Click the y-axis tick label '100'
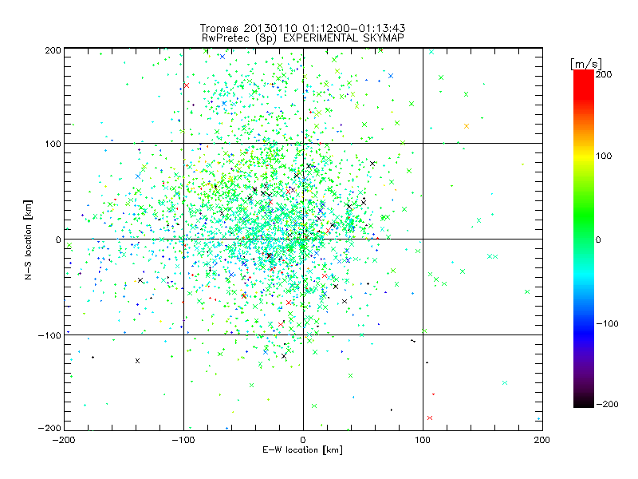 pyautogui.click(x=53, y=144)
